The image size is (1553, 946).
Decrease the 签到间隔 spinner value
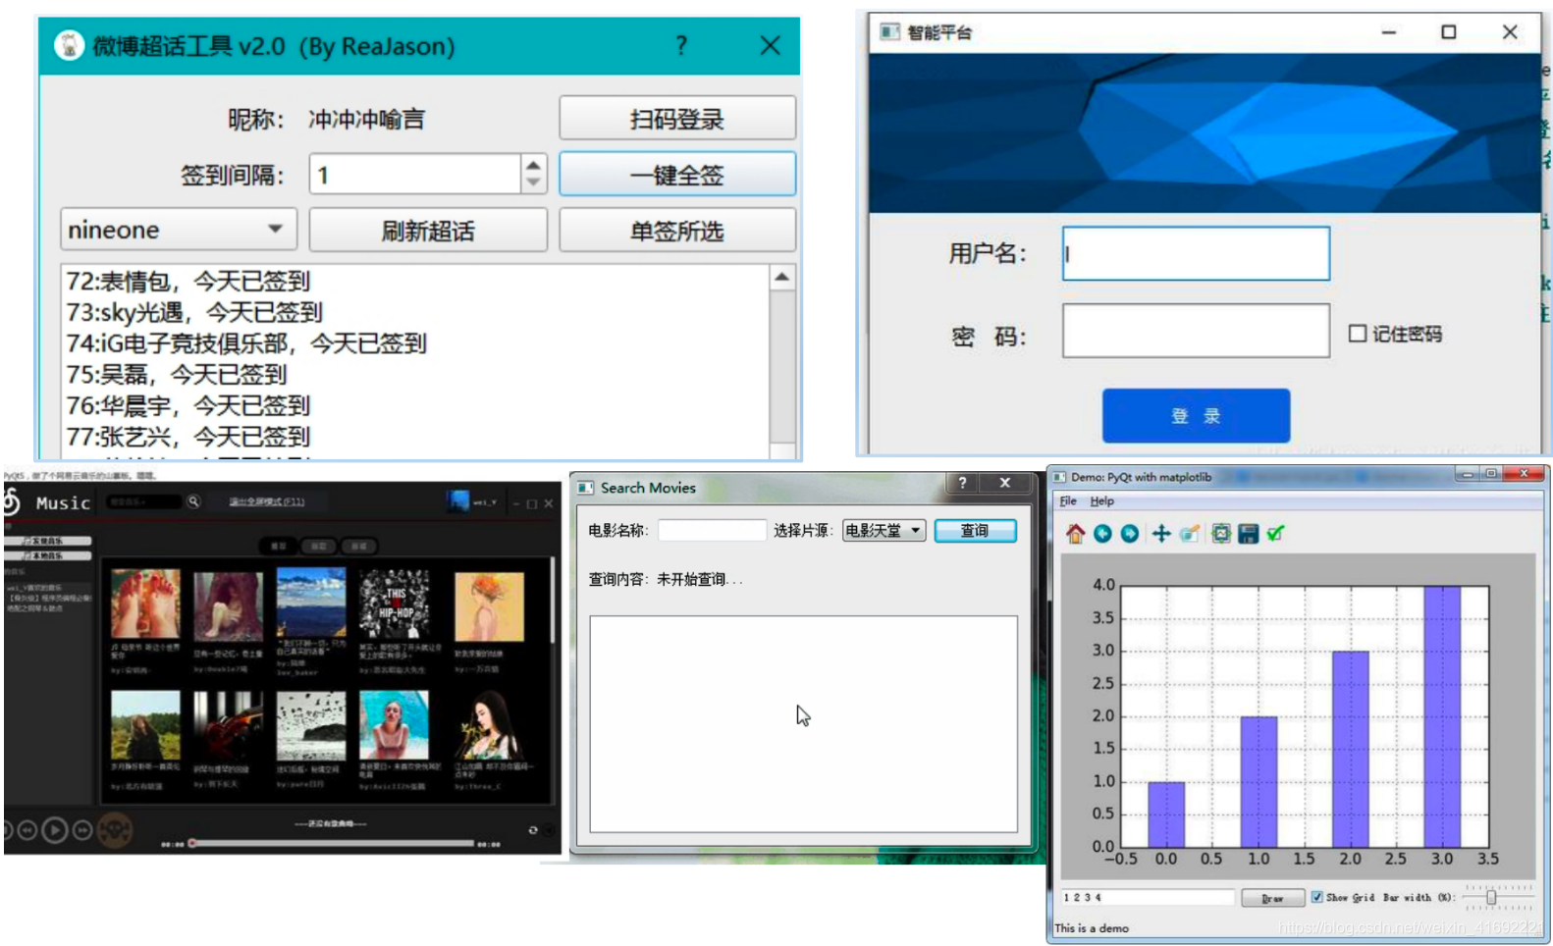533,184
